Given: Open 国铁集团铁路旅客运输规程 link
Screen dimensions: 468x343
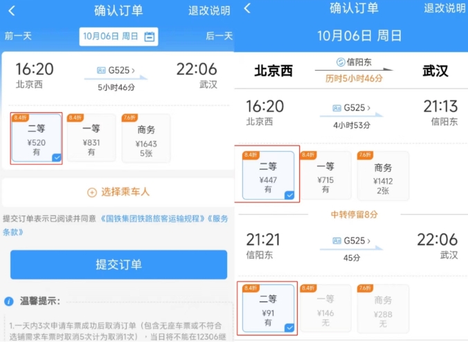Looking at the screenshot, I should 152,219.
